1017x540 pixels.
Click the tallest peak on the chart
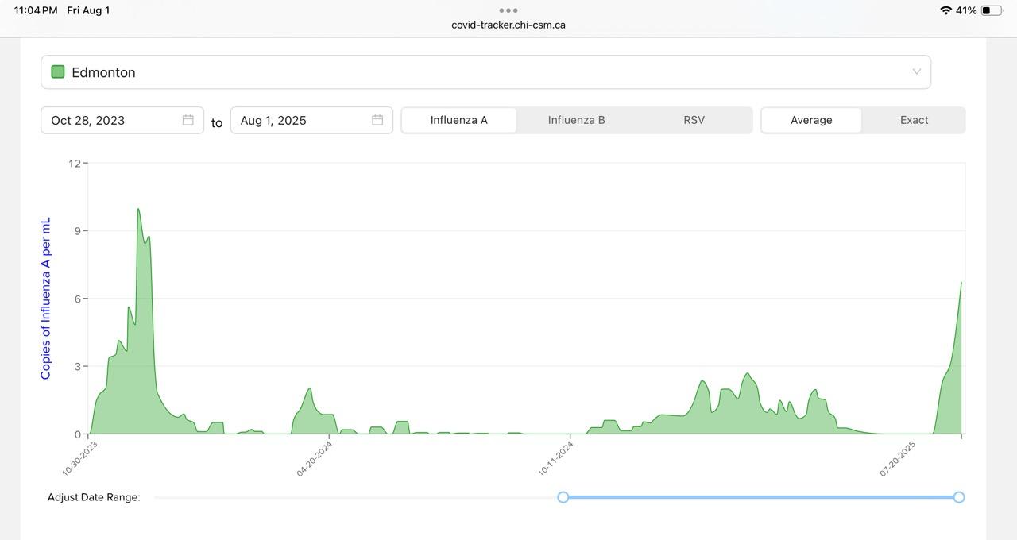click(x=138, y=210)
